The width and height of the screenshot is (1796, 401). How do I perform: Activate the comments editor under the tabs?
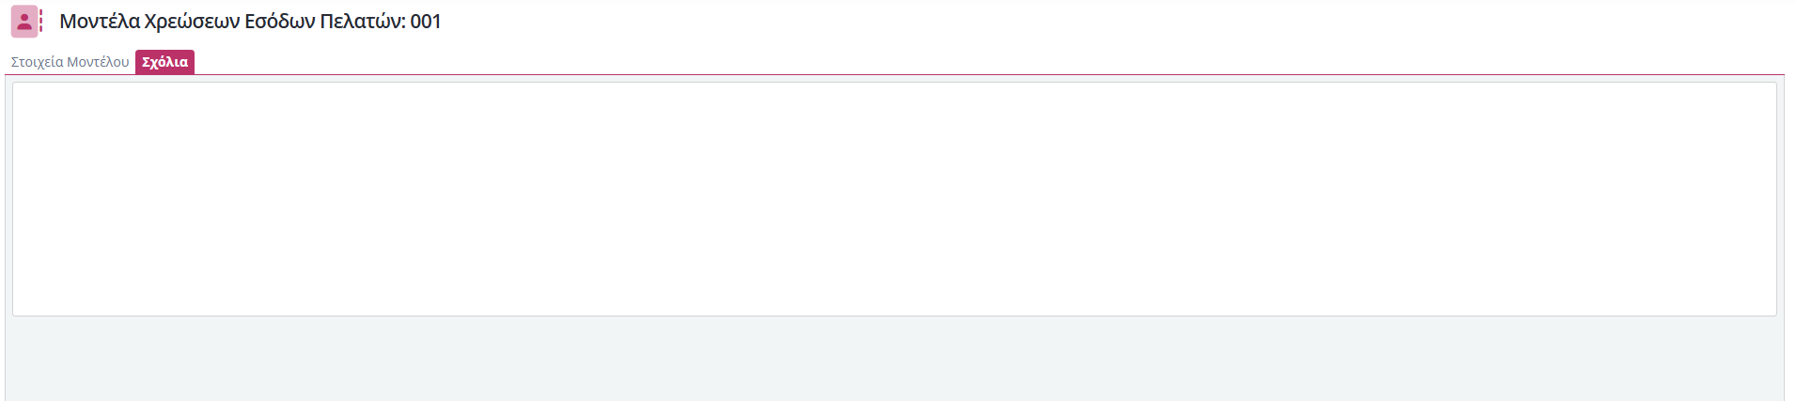[x=894, y=199]
